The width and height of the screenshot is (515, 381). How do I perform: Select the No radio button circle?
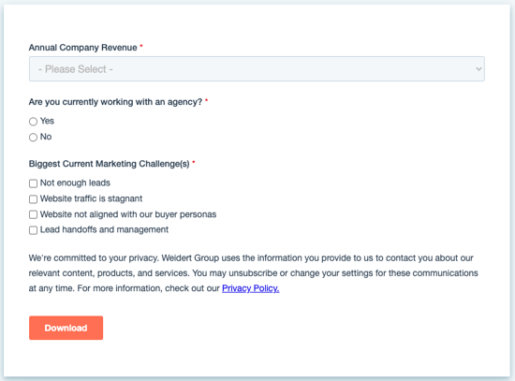pyautogui.click(x=33, y=137)
